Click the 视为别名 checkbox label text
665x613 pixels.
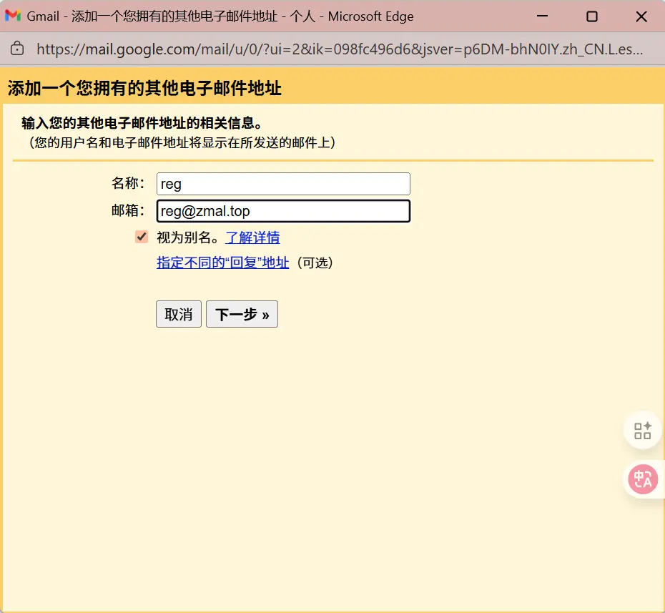pos(187,237)
